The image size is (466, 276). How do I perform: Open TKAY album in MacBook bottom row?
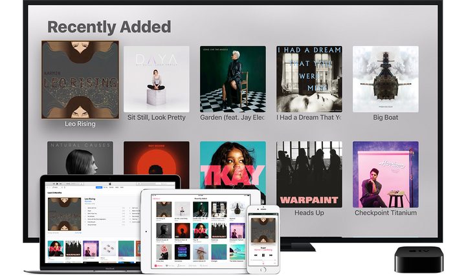56,248
